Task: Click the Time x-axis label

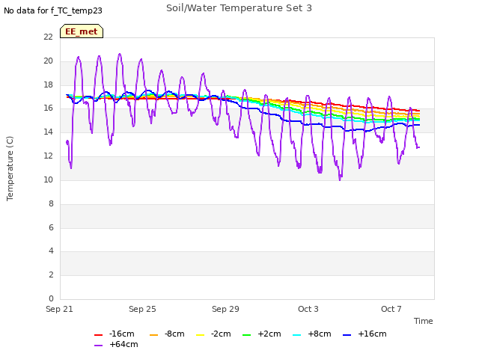Action: pos(423,321)
